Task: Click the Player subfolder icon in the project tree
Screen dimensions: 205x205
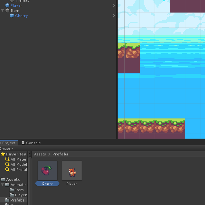Action: point(12,195)
